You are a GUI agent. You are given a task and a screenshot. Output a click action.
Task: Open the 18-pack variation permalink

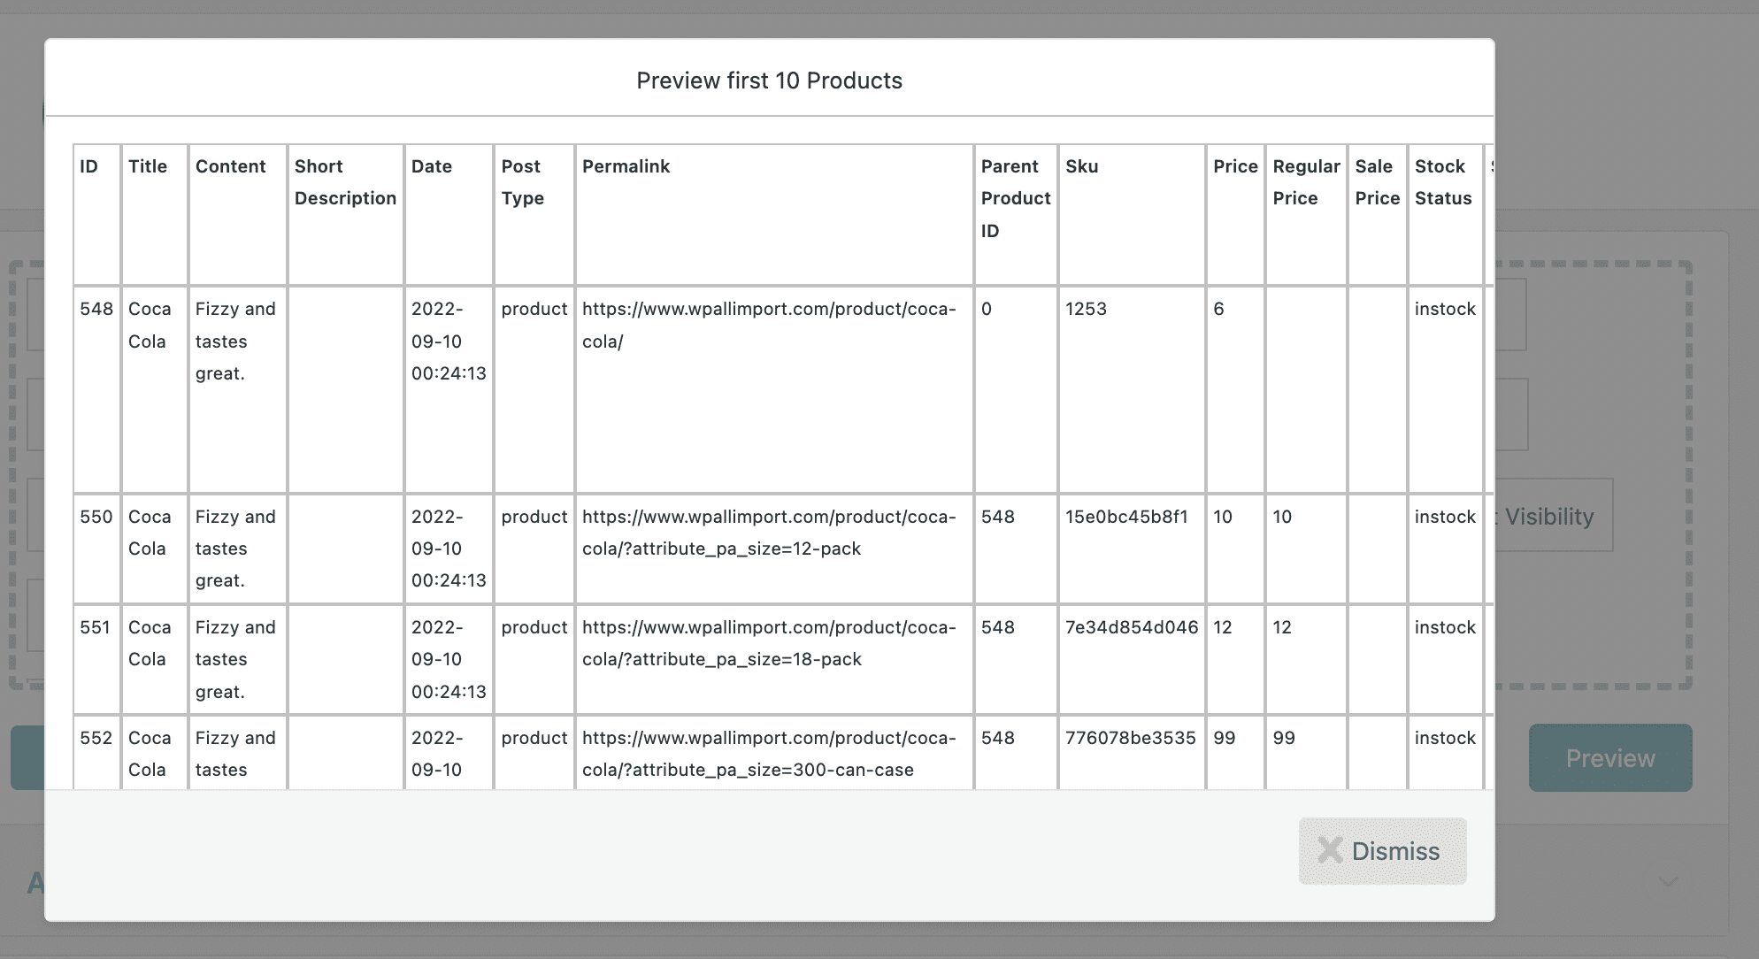[x=768, y=643]
